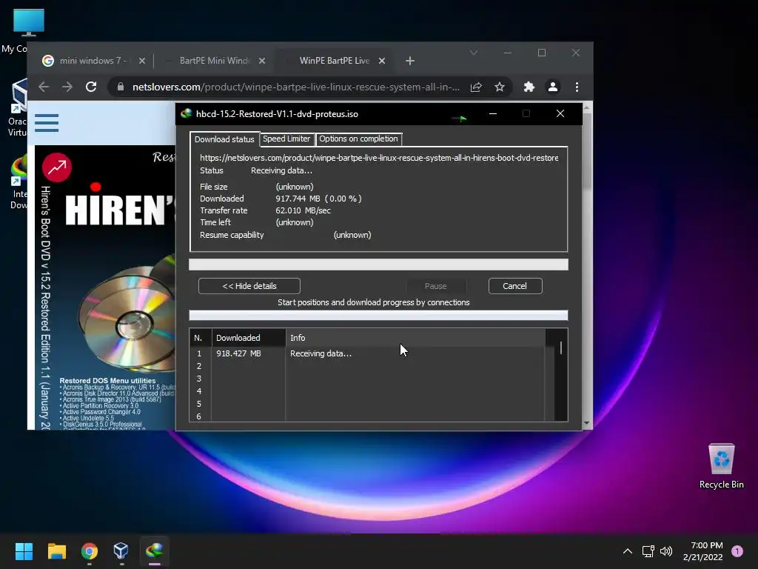
Task: Click the red trending arrow badge
Action: click(x=57, y=167)
